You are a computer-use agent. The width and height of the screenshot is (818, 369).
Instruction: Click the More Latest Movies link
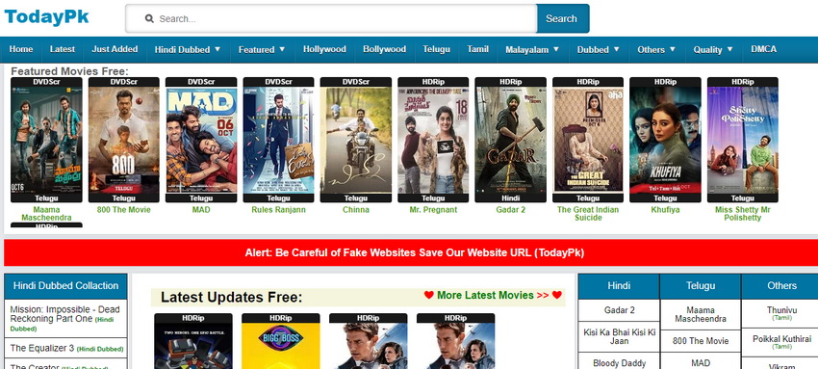click(x=493, y=296)
